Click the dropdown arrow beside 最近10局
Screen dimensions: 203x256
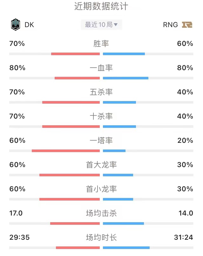(x=116, y=25)
